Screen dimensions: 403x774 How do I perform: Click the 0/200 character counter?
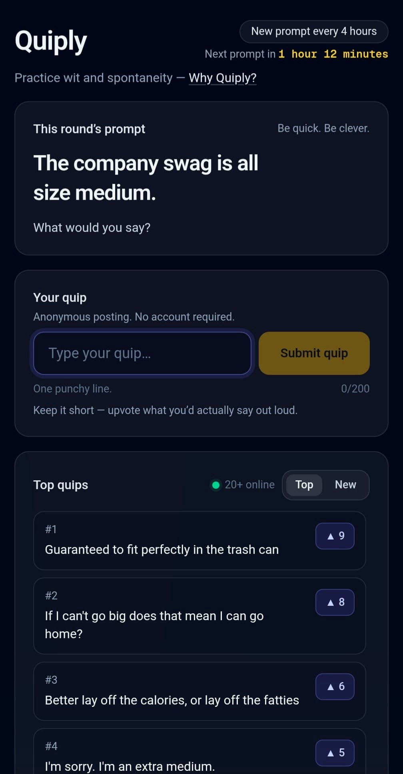tap(355, 388)
